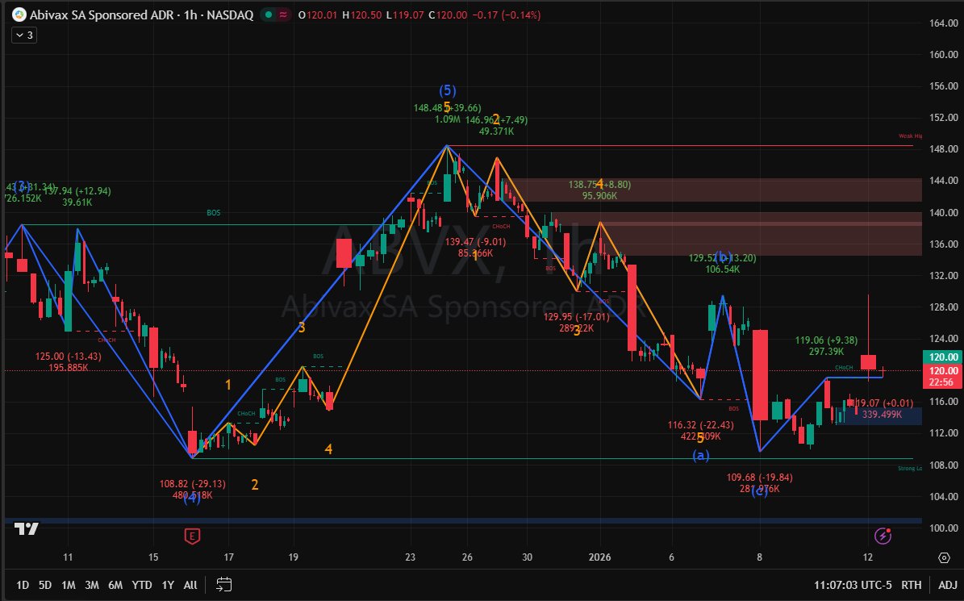964x601 pixels.
Task: Select the 5D date range
Action: point(45,585)
